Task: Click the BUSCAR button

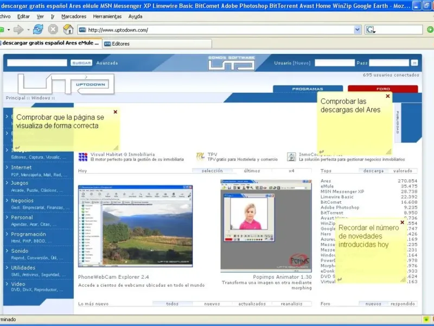Action: tap(81, 63)
